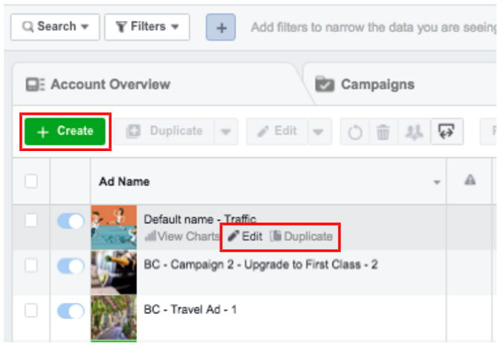This screenshot has height=346, width=498.
Task: Open the dropdown arrow beside toolbar Edit
Action: (x=319, y=132)
